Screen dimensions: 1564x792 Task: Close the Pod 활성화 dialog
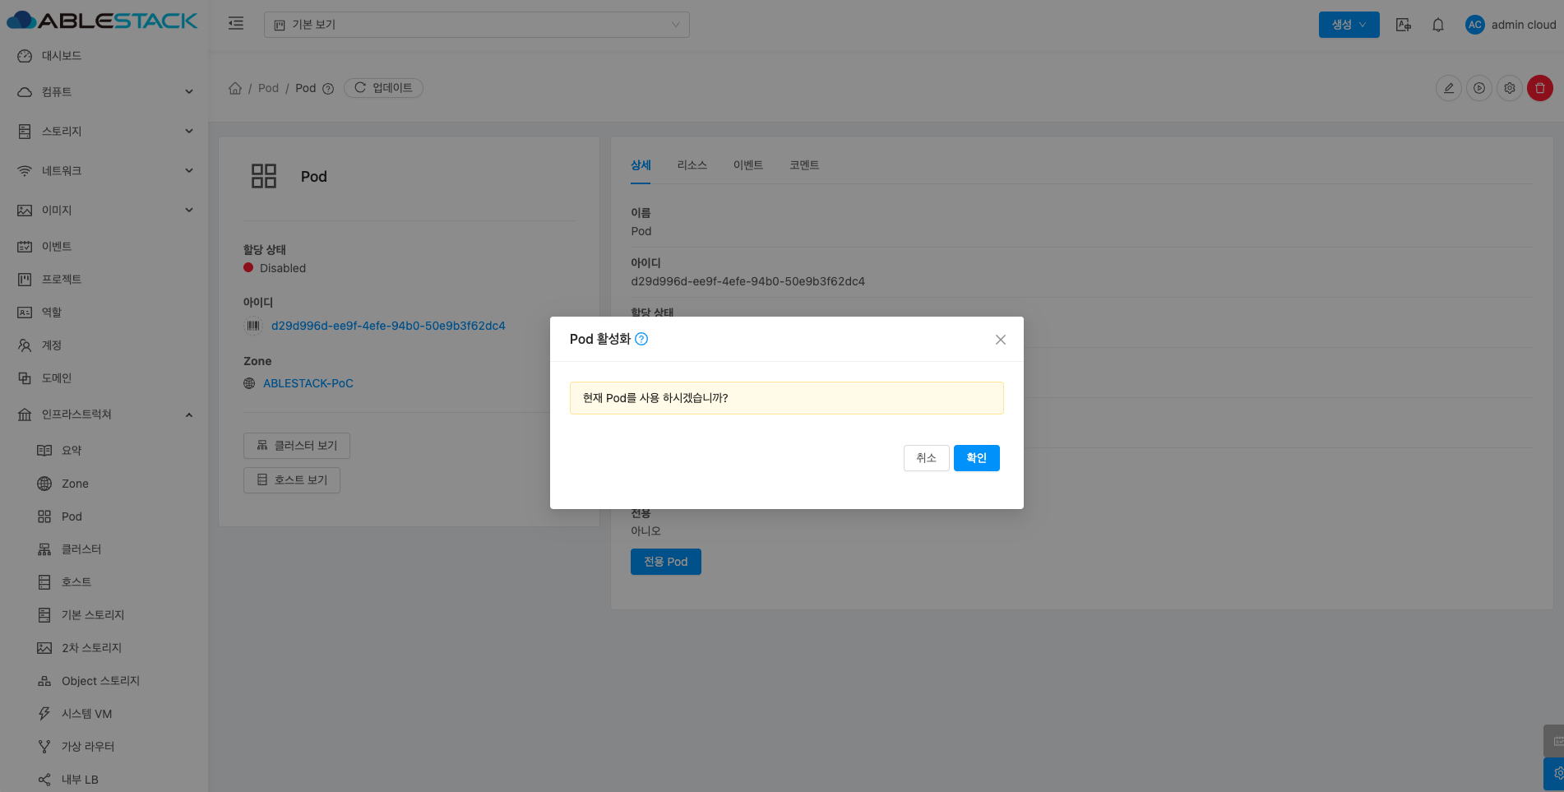point(1000,340)
